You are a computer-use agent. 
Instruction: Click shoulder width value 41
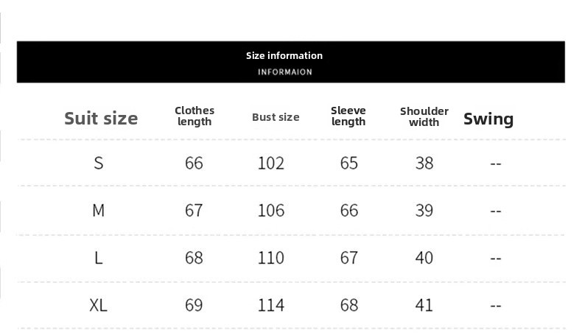click(x=424, y=305)
